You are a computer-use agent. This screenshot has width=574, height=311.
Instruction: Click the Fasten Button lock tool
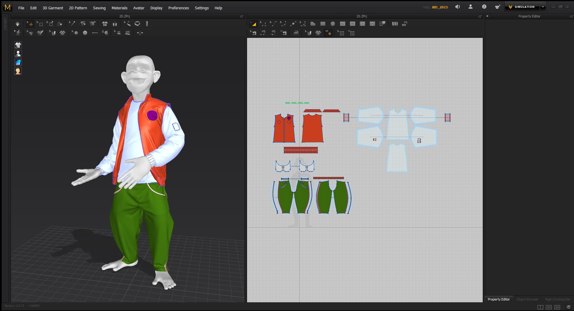tap(105, 33)
